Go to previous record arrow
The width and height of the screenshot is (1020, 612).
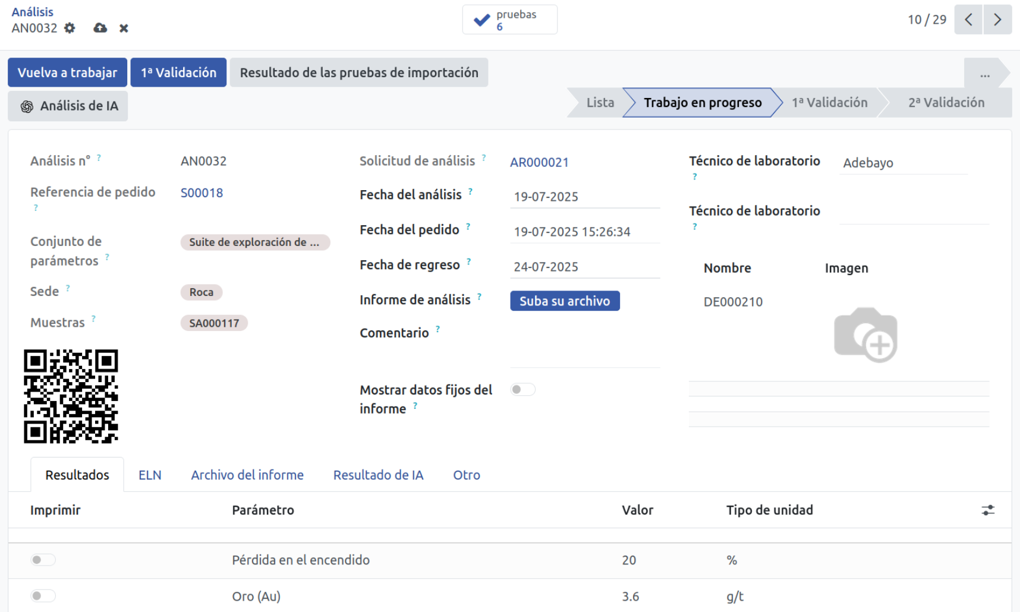tap(968, 20)
